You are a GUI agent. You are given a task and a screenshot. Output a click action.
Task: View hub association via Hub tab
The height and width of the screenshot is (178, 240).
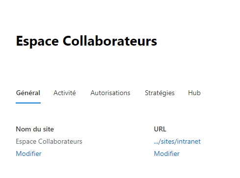pos(194,93)
